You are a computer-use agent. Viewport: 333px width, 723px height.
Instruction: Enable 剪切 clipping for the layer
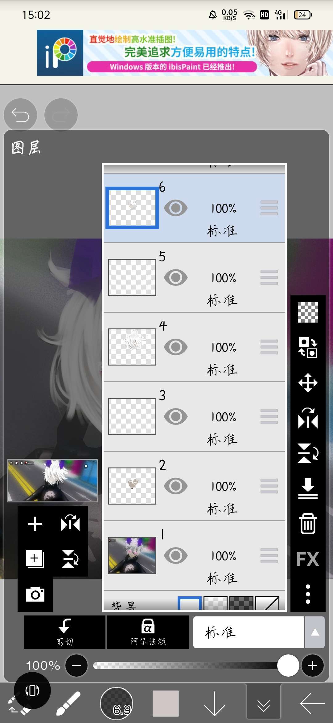pyautogui.click(x=65, y=632)
